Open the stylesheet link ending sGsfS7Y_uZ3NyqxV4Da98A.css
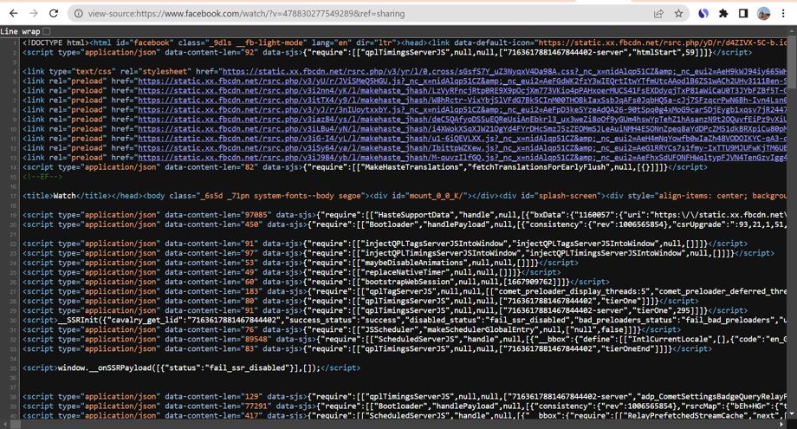Image resolution: width=797 pixels, height=429 pixels. click(504, 72)
